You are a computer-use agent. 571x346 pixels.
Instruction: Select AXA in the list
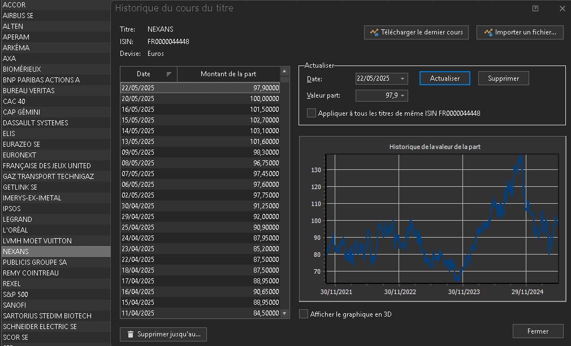55,59
